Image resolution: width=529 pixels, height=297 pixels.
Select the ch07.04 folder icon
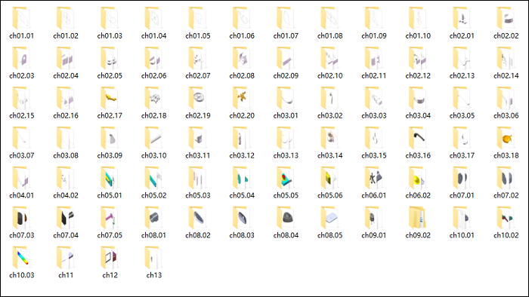tap(66, 218)
